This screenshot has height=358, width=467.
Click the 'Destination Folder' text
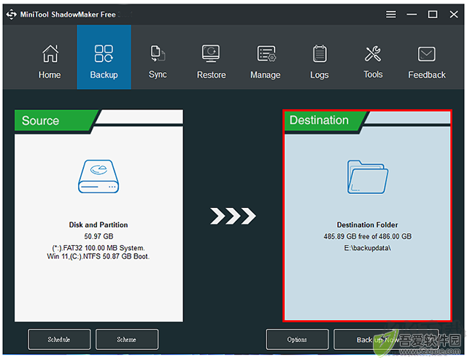coord(368,225)
